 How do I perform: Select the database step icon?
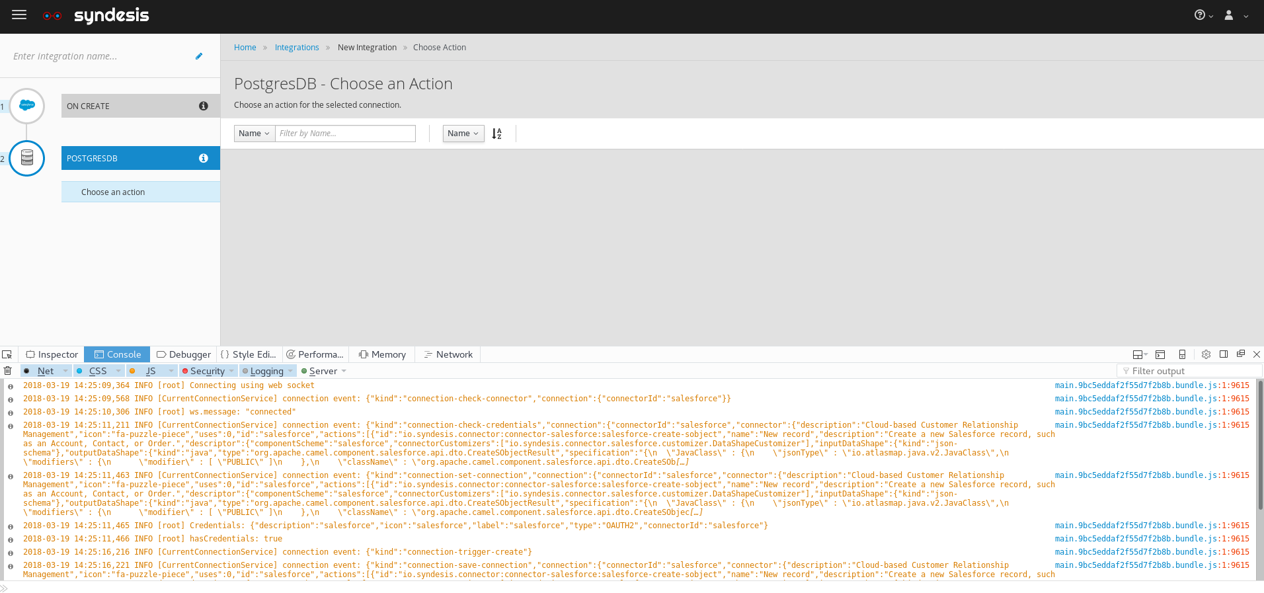[x=27, y=158]
